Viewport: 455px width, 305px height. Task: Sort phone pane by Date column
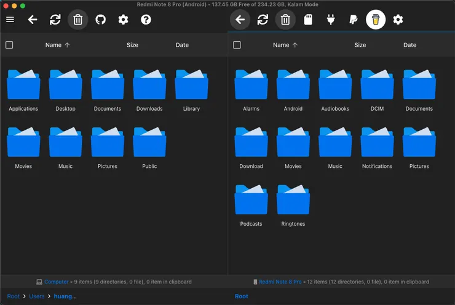pos(410,45)
